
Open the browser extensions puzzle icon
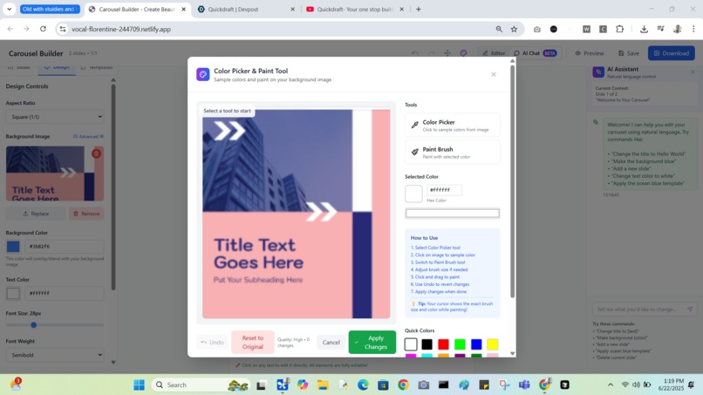tap(619, 29)
